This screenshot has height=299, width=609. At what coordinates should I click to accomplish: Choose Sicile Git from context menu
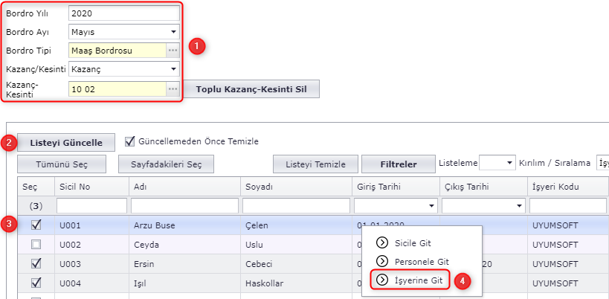coord(413,242)
